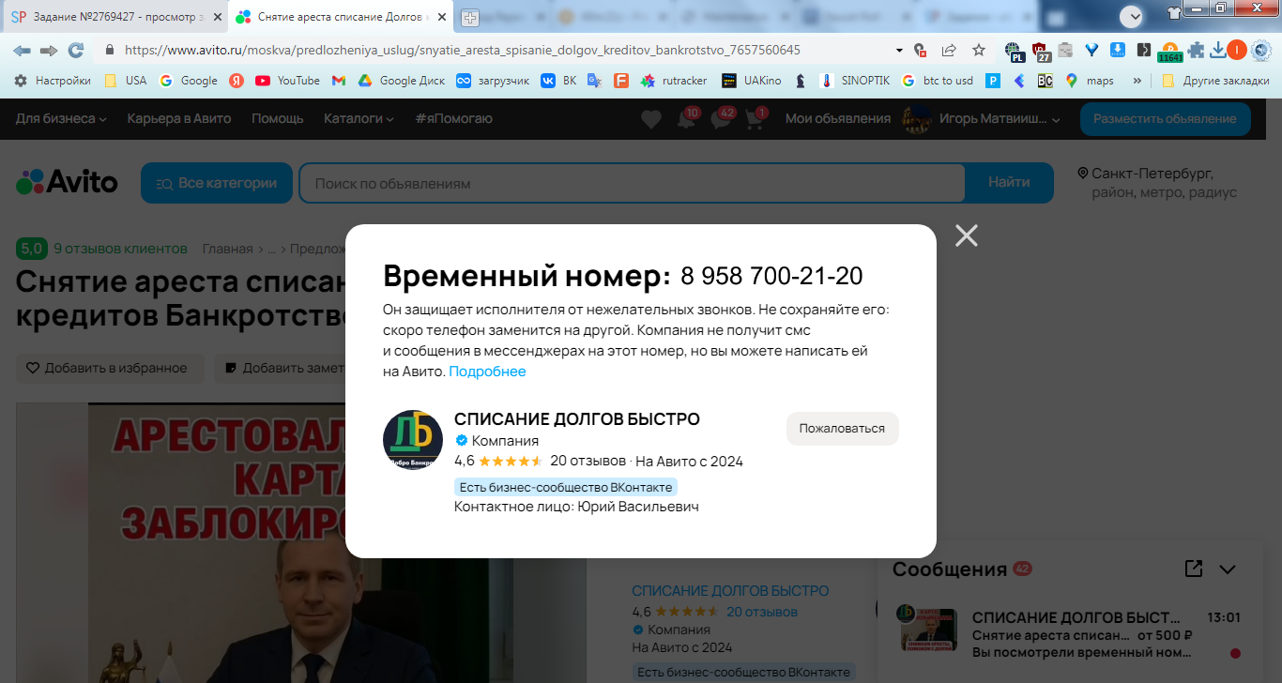Open Все категории button
Image resolution: width=1282 pixels, height=683 pixels.
click(x=217, y=183)
